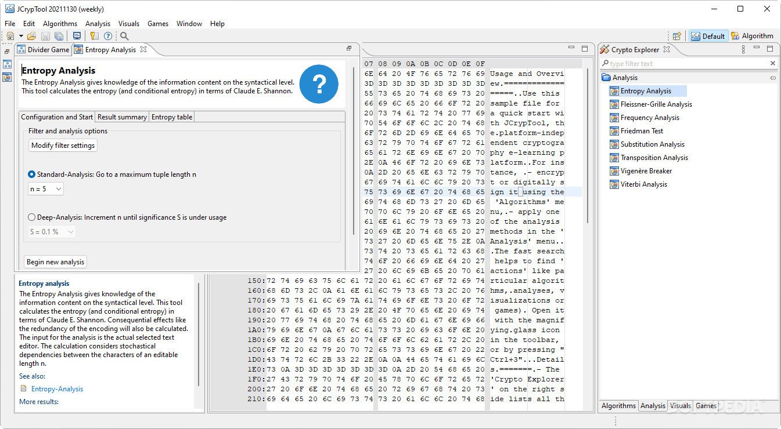Click the Open file folder toolbar icon
Image resolution: width=781 pixels, height=429 pixels.
(32, 36)
